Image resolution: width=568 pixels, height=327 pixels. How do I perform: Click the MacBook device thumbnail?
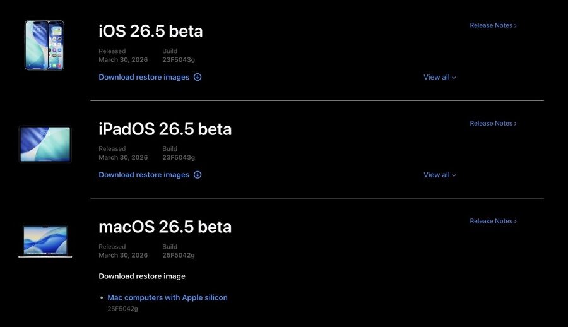tap(45, 242)
